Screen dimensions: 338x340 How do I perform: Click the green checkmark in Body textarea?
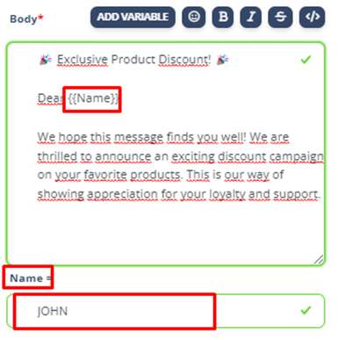tap(306, 60)
